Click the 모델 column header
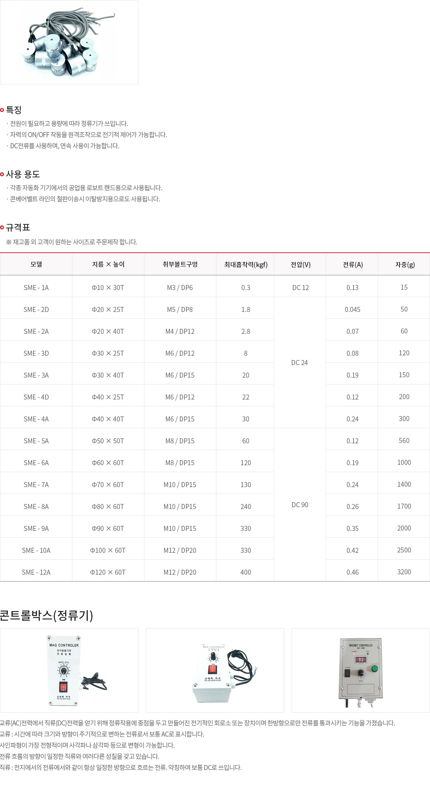Image resolution: width=430 pixels, height=803 pixels. [x=36, y=264]
